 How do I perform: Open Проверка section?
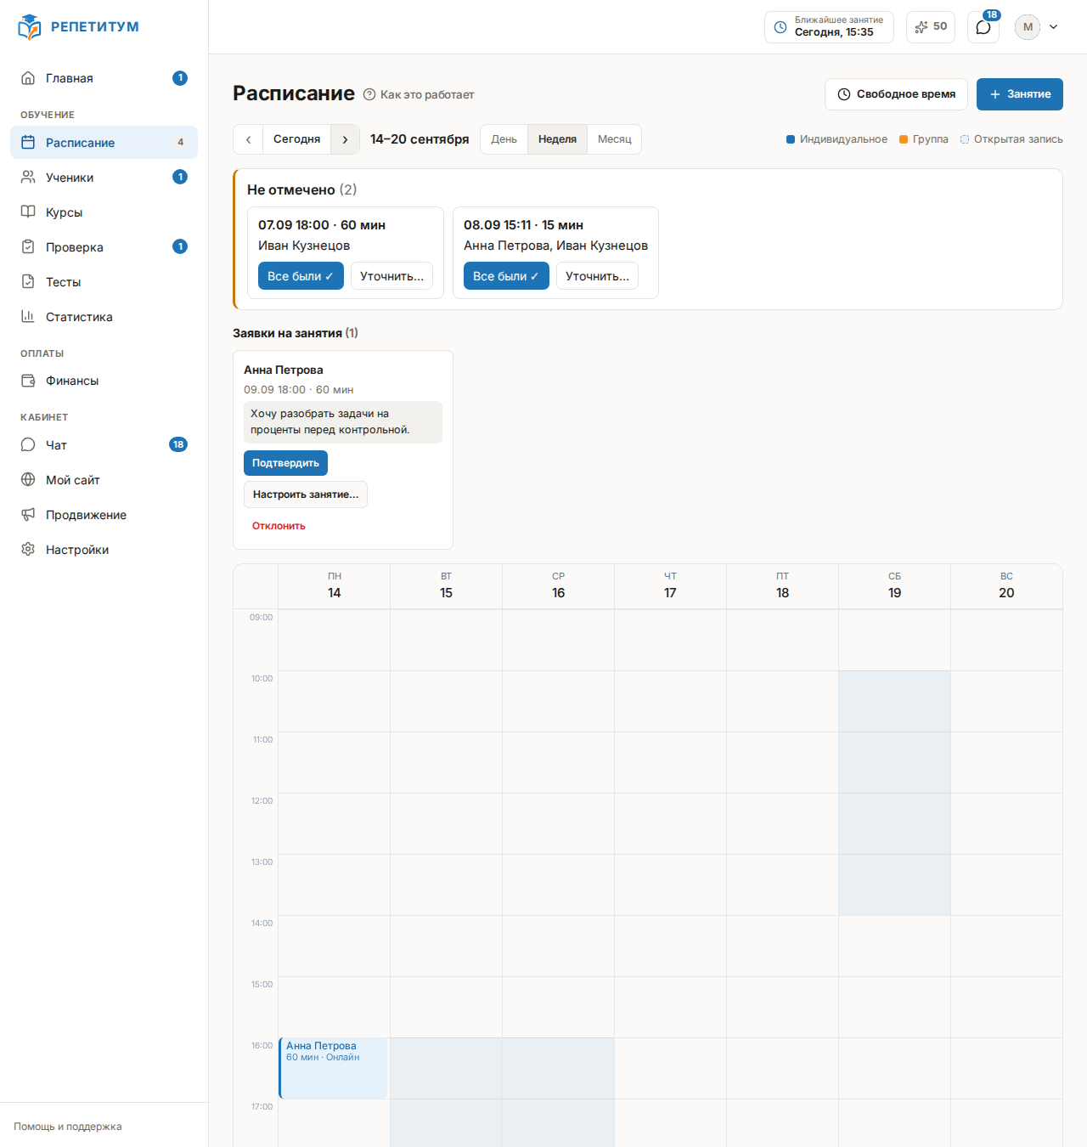(104, 247)
